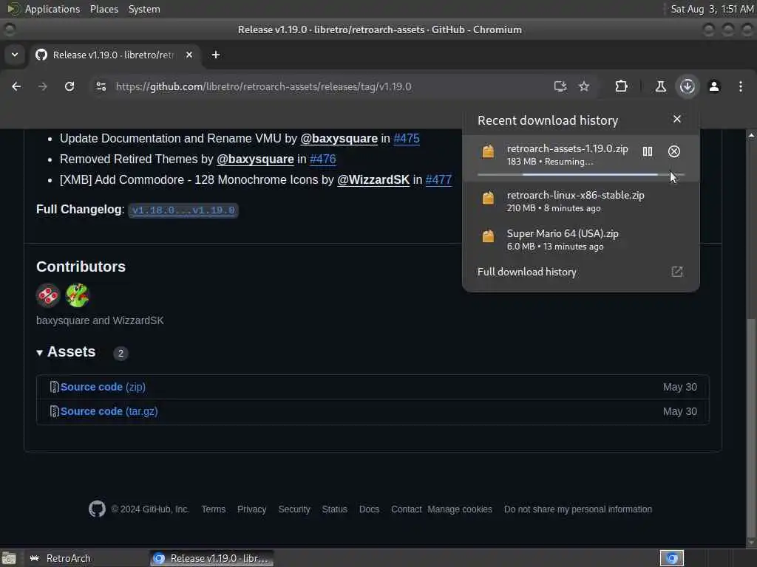Bookmark this page with the star icon

click(x=584, y=86)
